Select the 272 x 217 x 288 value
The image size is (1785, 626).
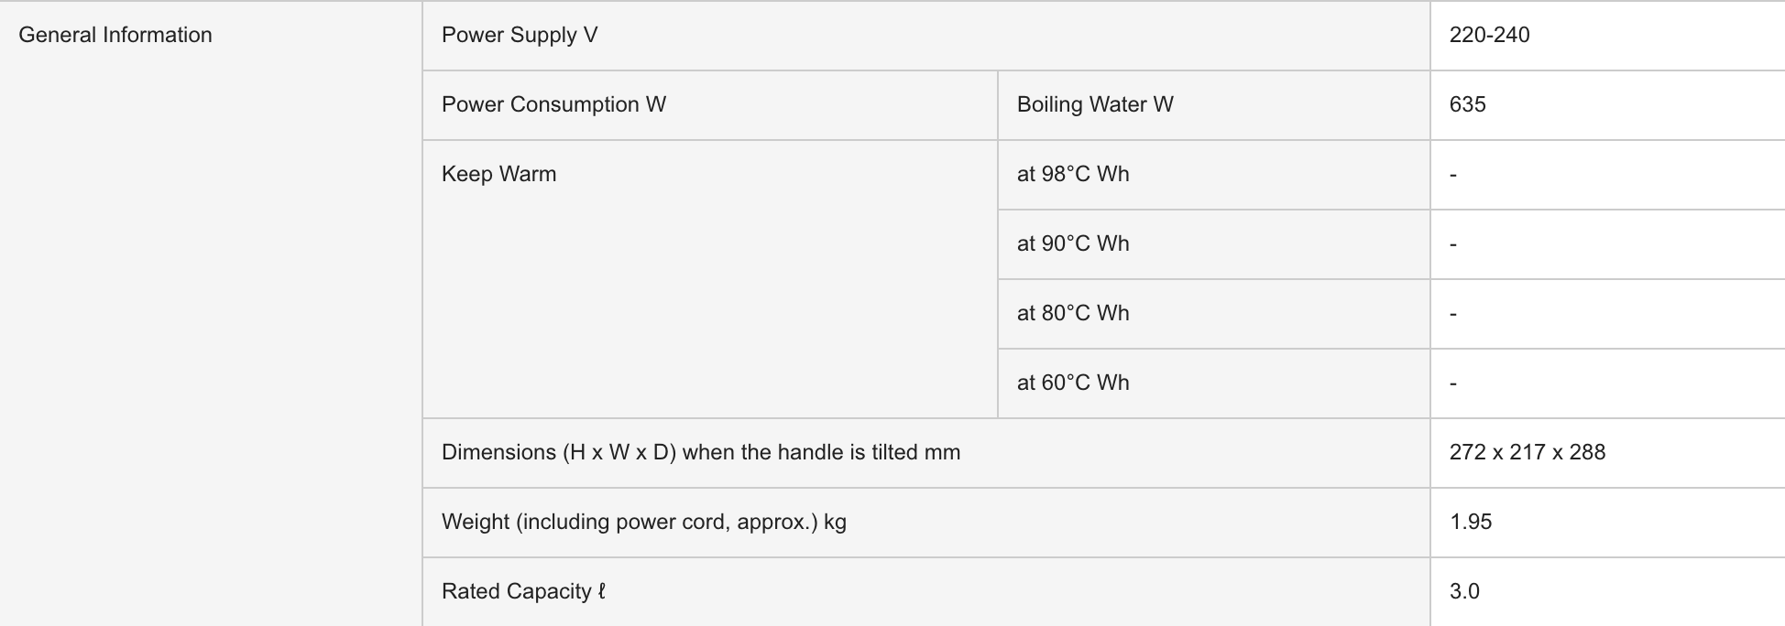click(x=1528, y=452)
